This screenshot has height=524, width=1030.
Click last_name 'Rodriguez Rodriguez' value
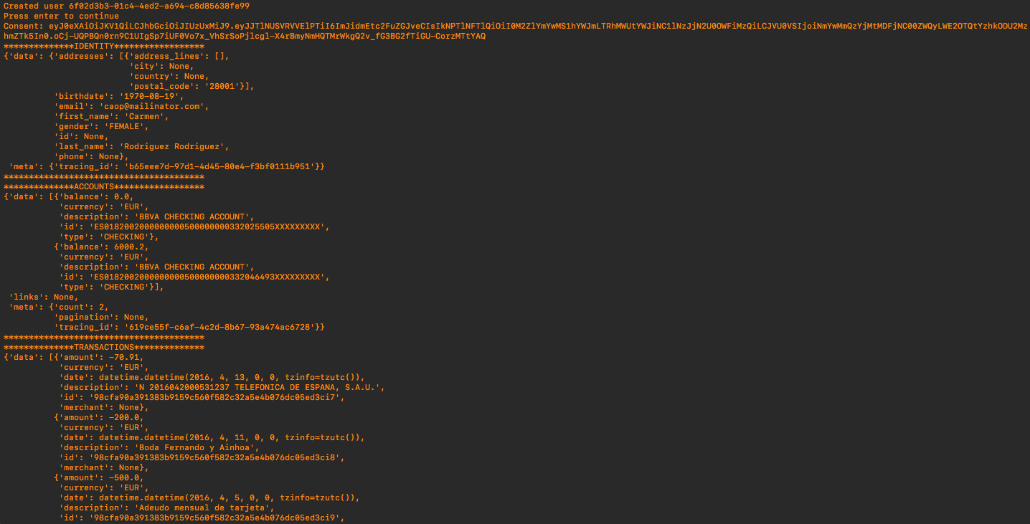(174, 146)
